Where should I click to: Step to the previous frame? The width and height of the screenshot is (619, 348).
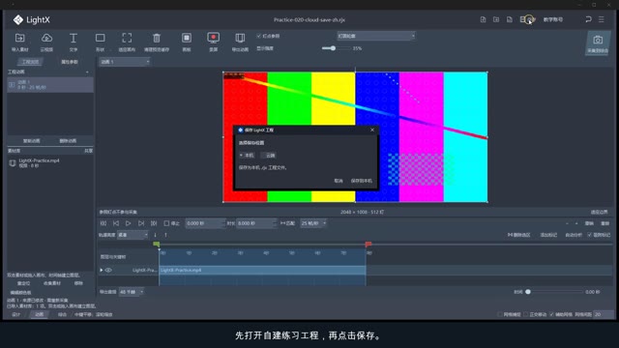pos(116,223)
